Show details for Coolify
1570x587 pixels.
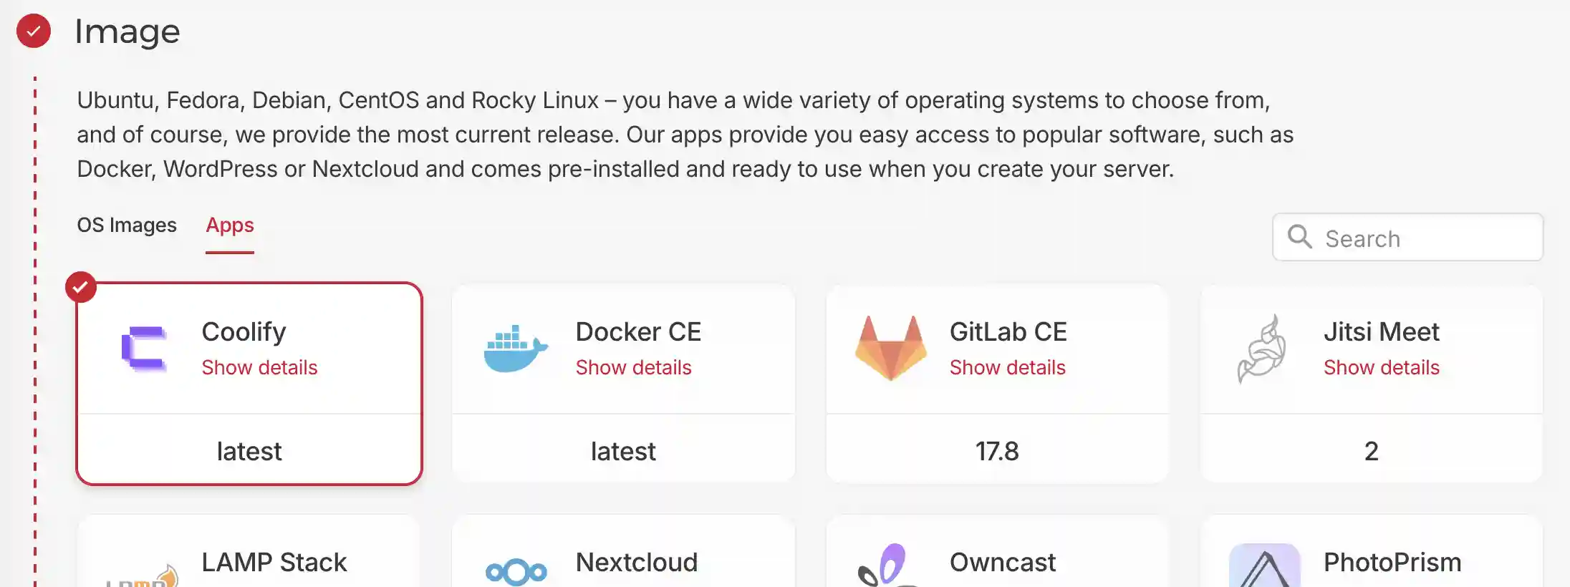pos(259,368)
